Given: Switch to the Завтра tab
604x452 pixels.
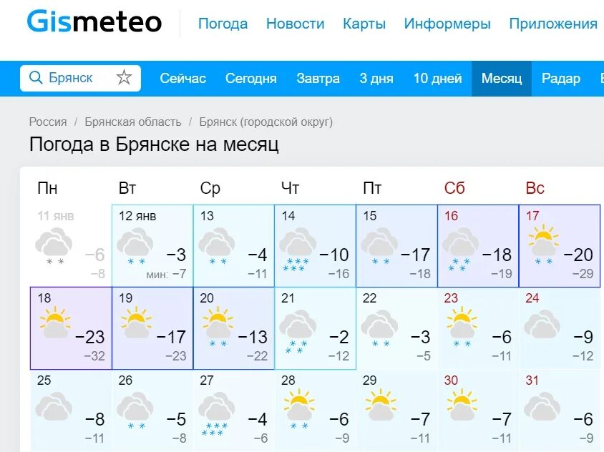Looking at the screenshot, I should (x=318, y=79).
